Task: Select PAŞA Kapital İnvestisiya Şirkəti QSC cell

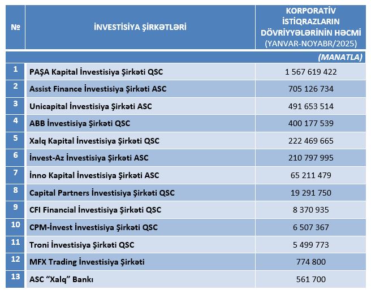Action: (x=96, y=72)
